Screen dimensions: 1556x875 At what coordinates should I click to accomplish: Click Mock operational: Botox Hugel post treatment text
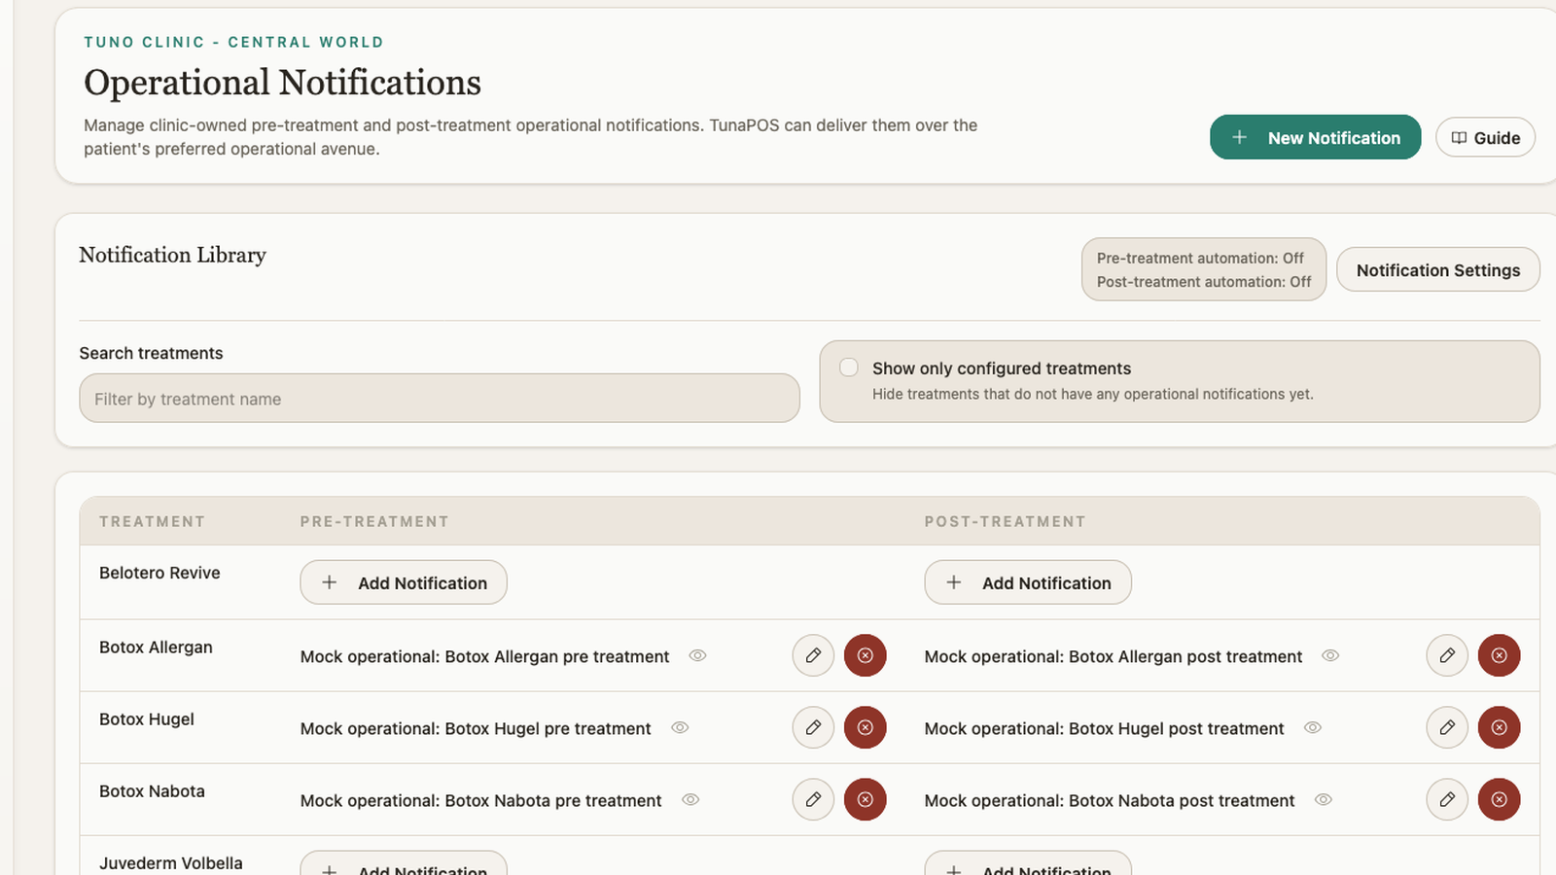[1104, 729]
